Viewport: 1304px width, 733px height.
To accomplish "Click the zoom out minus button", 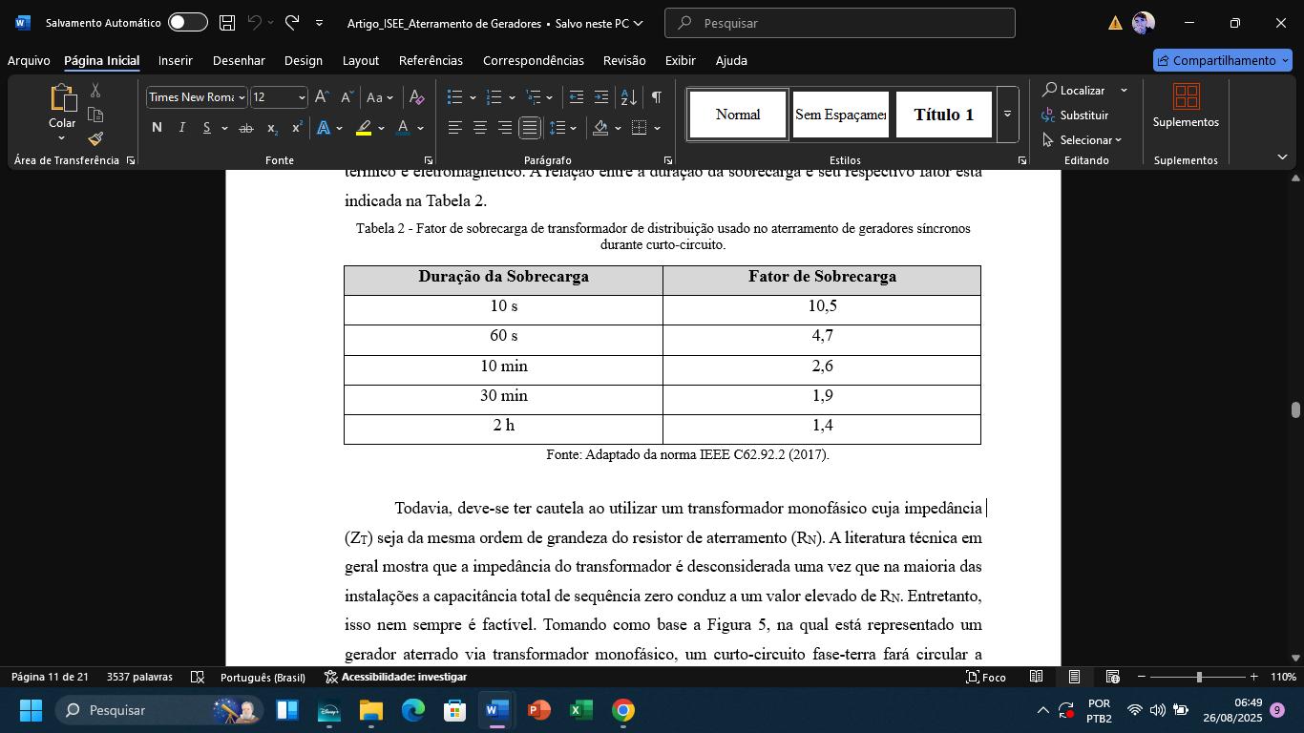I will tap(1141, 677).
